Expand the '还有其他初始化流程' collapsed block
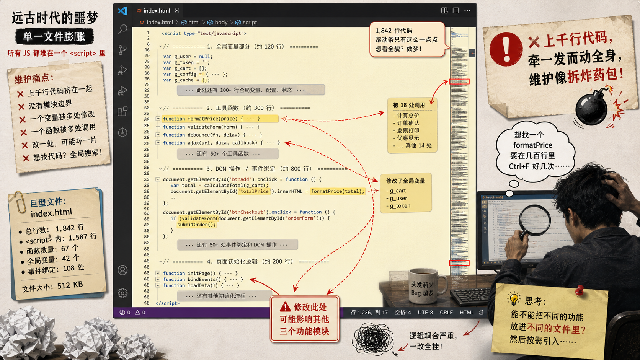This screenshot has height=360, width=640. pos(224,296)
